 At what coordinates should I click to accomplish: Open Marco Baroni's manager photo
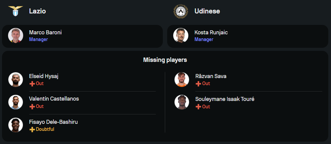(16, 36)
